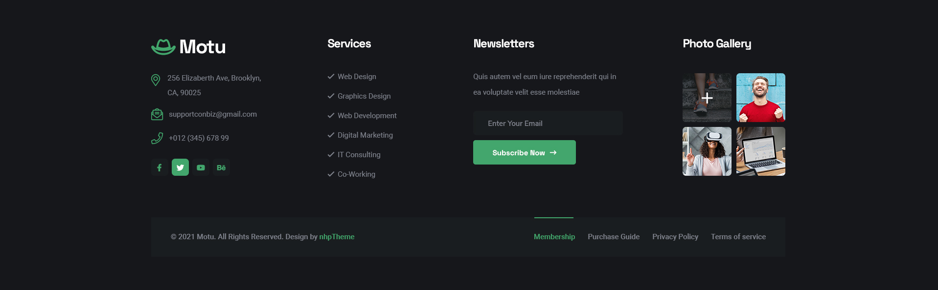Open the Membership footer menu item

coord(554,237)
